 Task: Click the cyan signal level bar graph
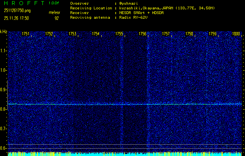125,154
